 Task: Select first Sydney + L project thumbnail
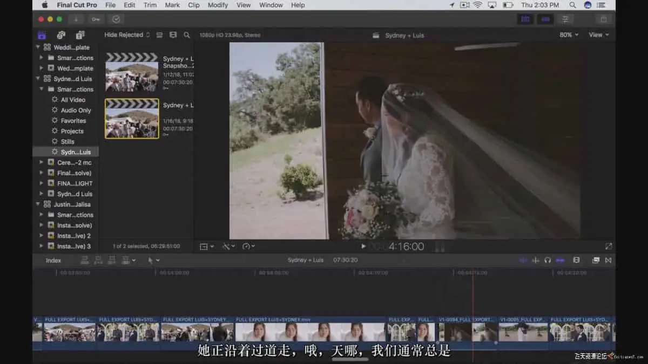coord(132,72)
